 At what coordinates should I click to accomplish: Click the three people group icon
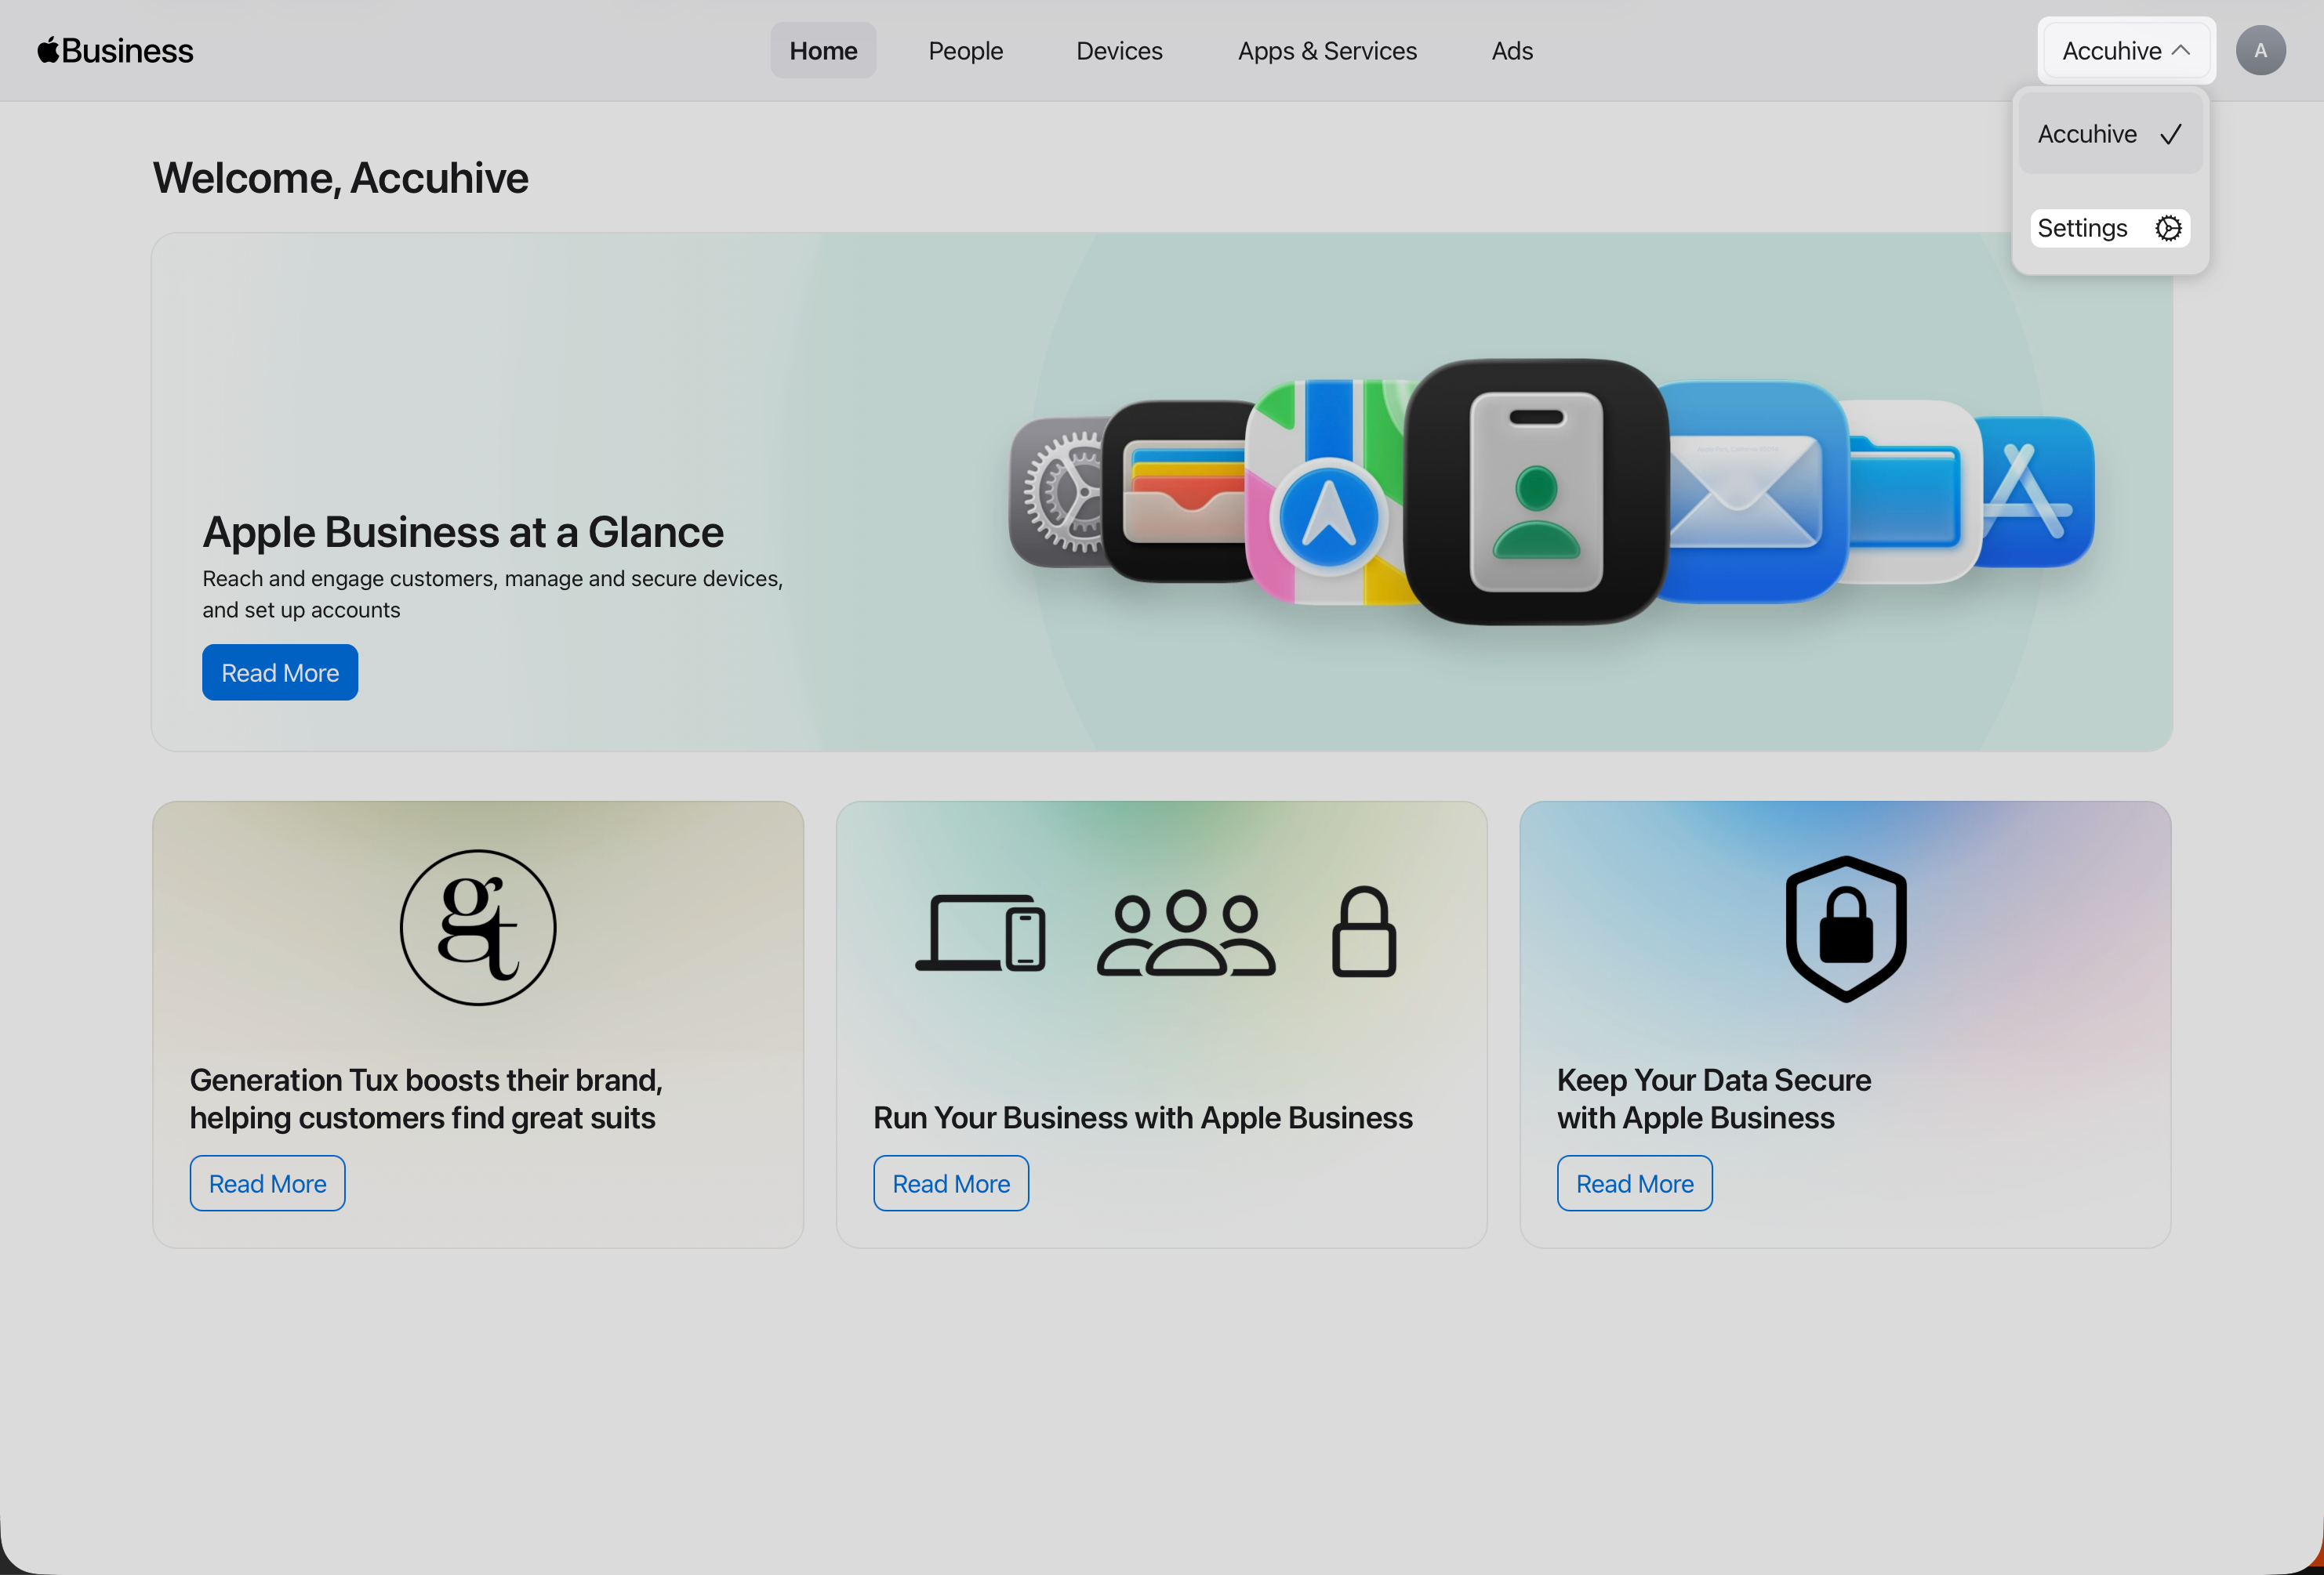[1186, 932]
